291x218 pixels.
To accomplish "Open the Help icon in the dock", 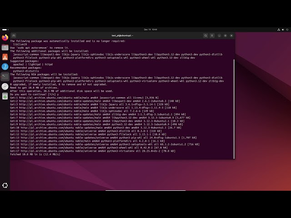I will point(5,67).
